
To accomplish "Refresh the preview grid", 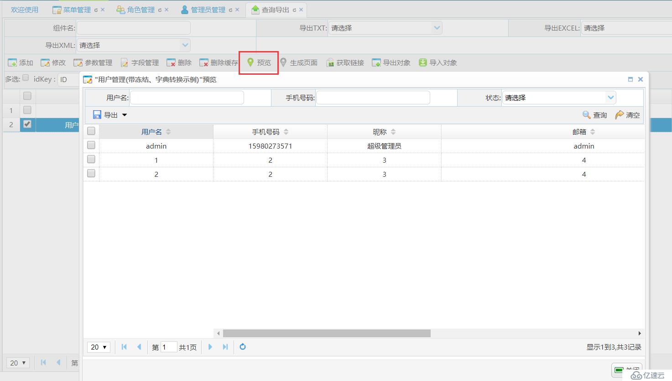I will pos(243,347).
